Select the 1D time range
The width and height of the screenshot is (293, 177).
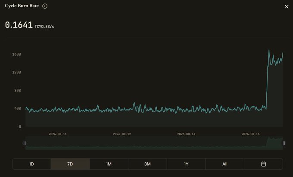(x=31, y=164)
